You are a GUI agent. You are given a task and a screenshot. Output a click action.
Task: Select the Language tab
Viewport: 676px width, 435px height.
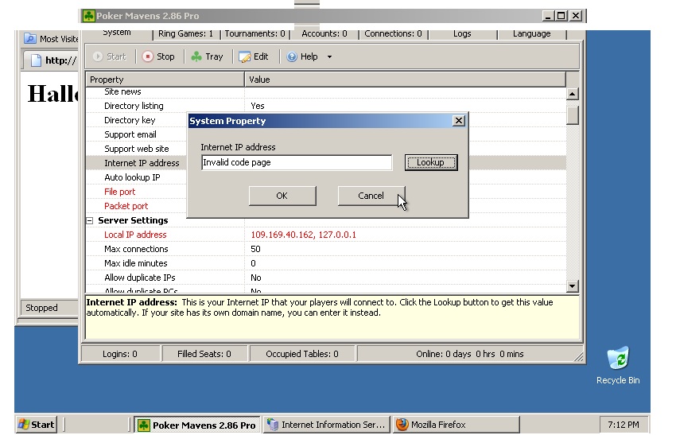[531, 33]
